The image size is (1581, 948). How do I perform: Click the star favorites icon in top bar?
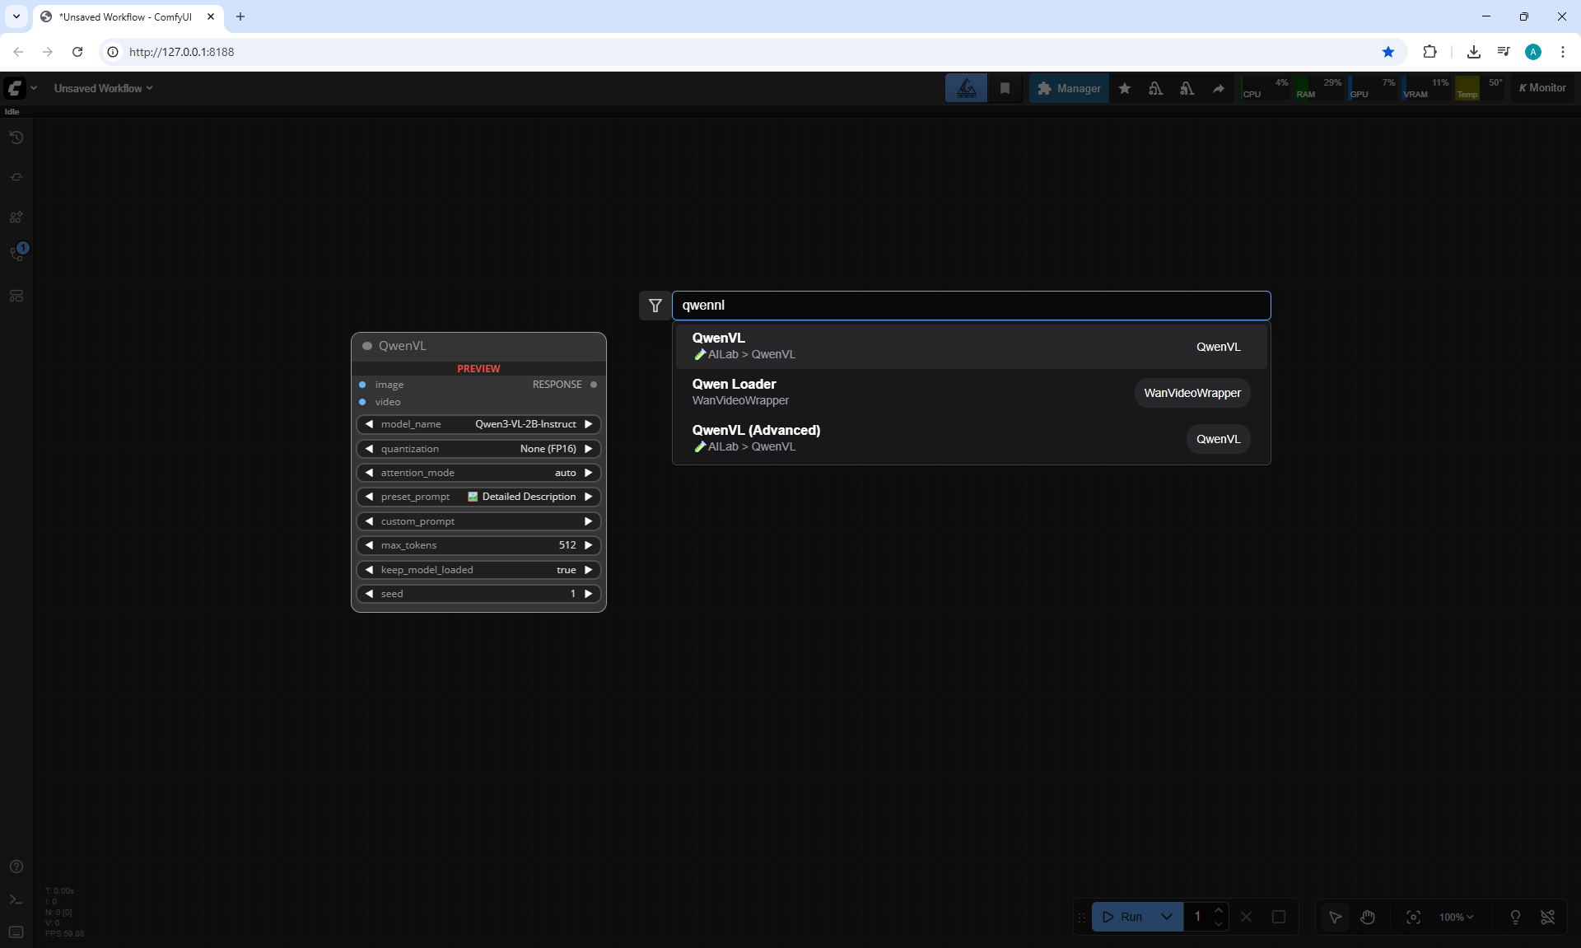point(1124,88)
